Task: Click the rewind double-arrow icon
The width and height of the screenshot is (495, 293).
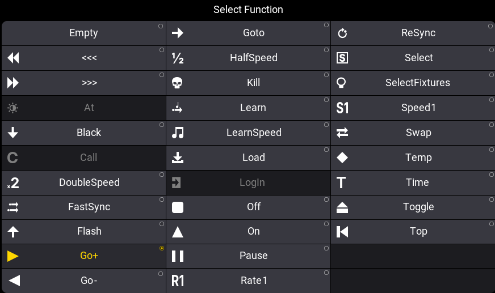Action: (x=13, y=58)
